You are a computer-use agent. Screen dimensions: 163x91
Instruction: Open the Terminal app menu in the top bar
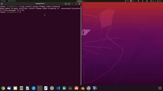coord(12,1)
